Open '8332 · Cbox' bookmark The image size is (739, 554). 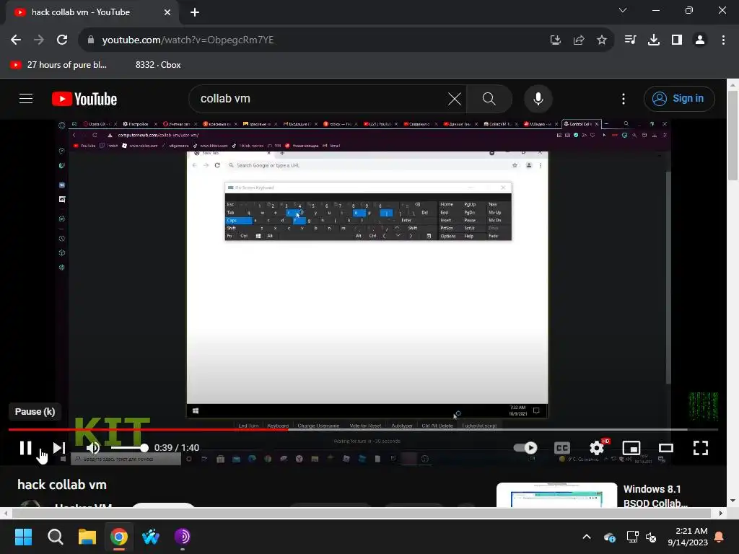[158, 65]
